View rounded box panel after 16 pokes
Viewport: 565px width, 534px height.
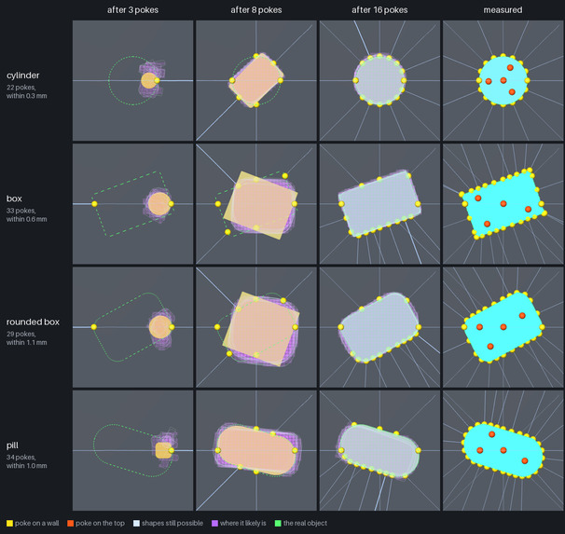pos(379,327)
